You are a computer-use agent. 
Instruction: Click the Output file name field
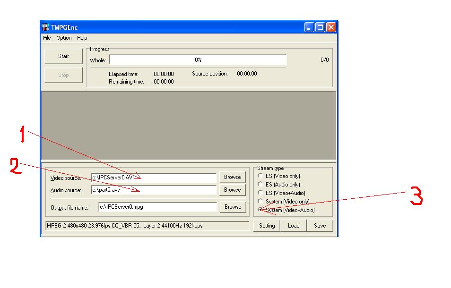[x=157, y=207]
